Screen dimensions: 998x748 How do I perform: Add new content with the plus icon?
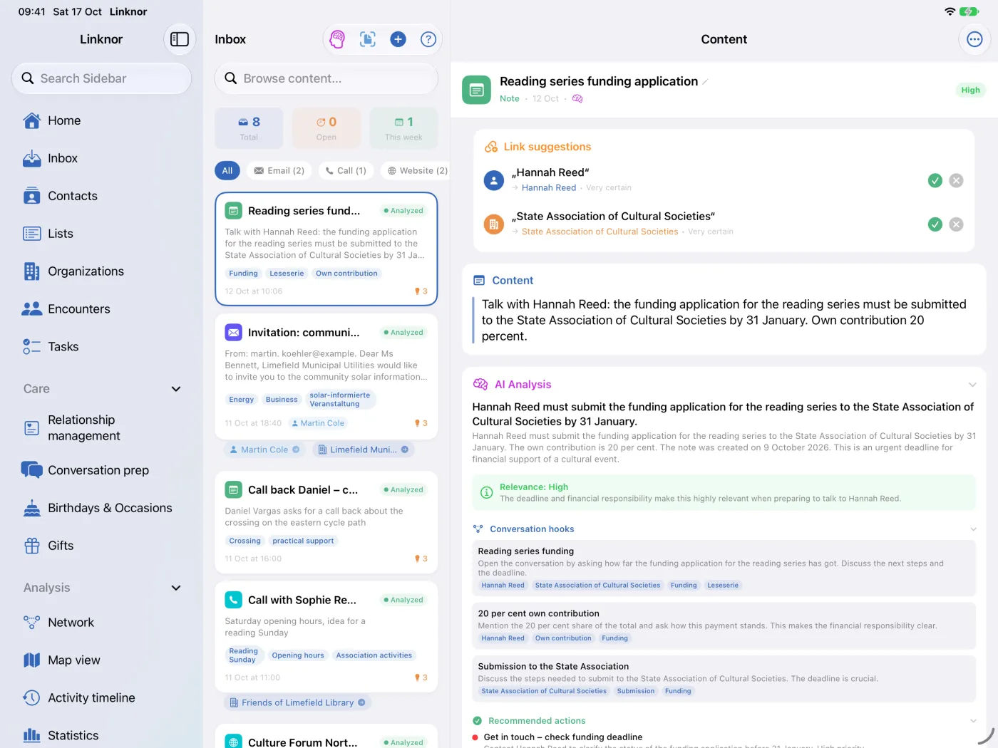[x=398, y=39]
